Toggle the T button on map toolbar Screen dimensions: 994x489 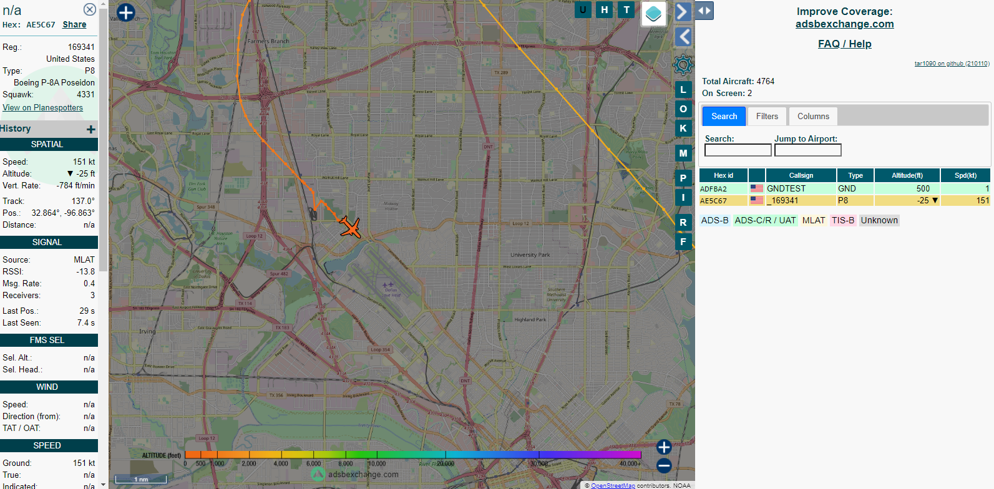pos(626,9)
